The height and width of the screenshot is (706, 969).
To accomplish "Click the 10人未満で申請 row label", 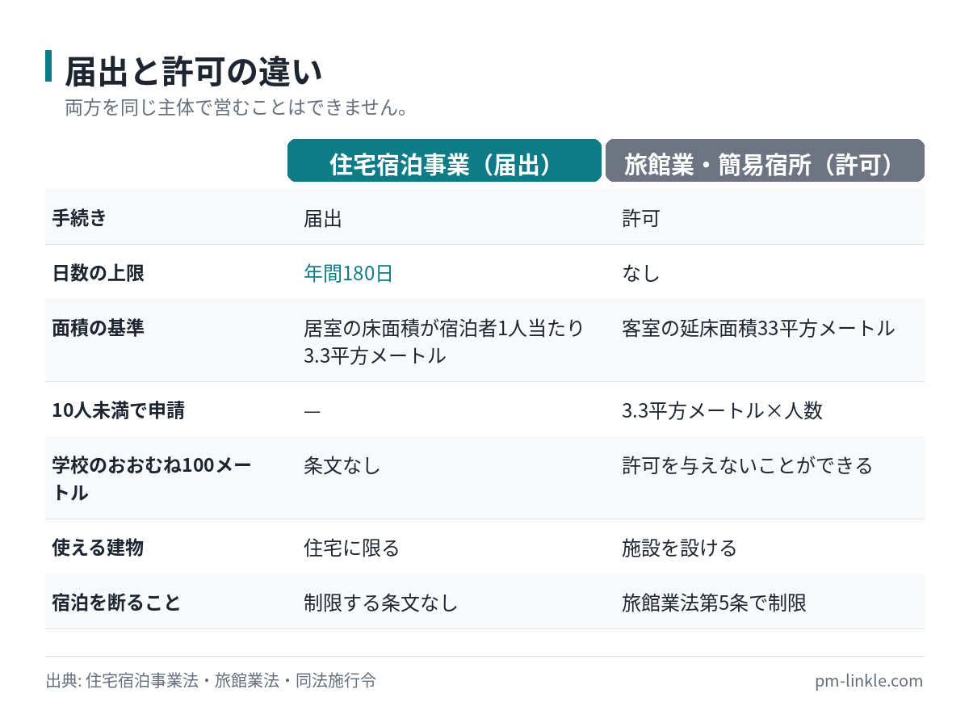I will click(x=118, y=410).
